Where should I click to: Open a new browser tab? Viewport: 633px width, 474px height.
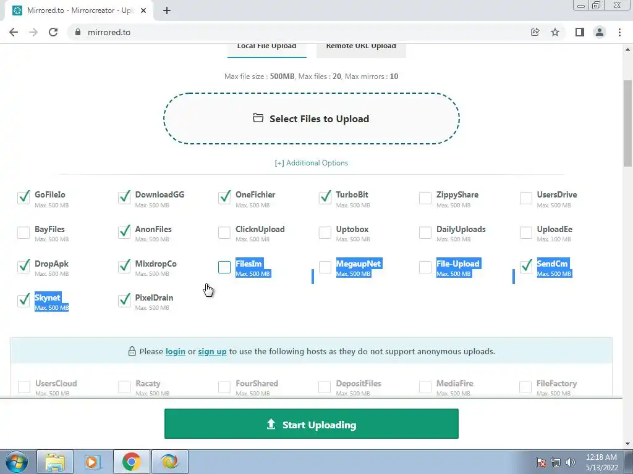(x=167, y=10)
